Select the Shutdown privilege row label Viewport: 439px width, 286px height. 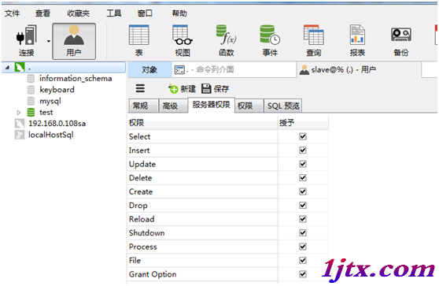click(x=146, y=233)
